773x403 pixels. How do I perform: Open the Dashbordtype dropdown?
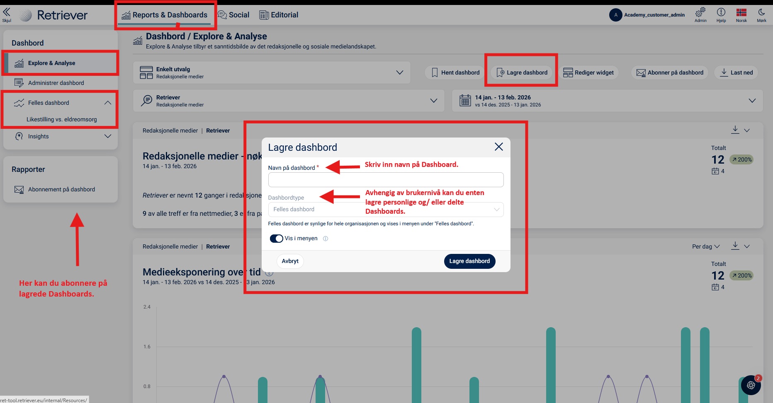coord(386,210)
